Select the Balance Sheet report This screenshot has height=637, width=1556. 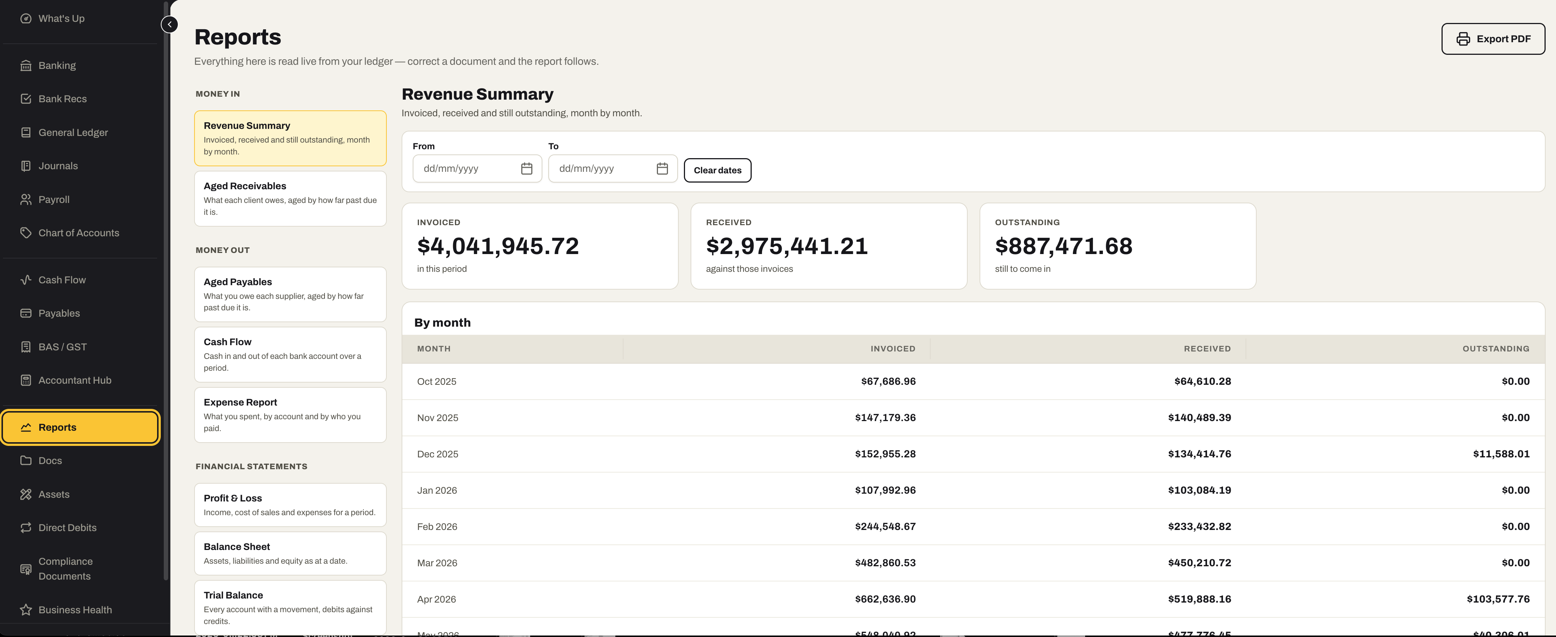[x=290, y=553]
